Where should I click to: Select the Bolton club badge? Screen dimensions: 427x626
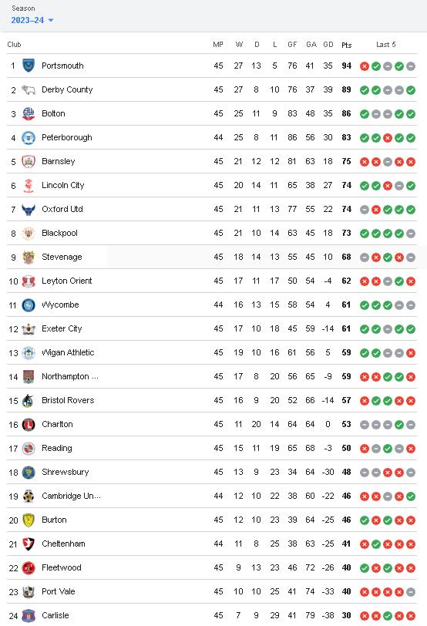pos(29,113)
